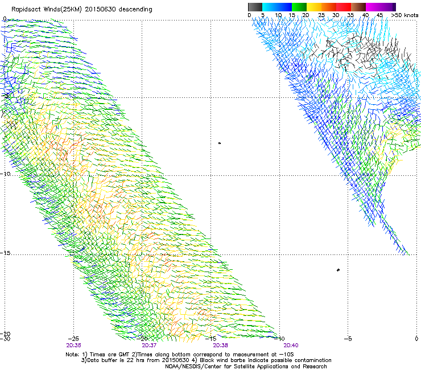Click the longitude label -5
The width and height of the screenshot is (421, 370).
tap(348, 339)
